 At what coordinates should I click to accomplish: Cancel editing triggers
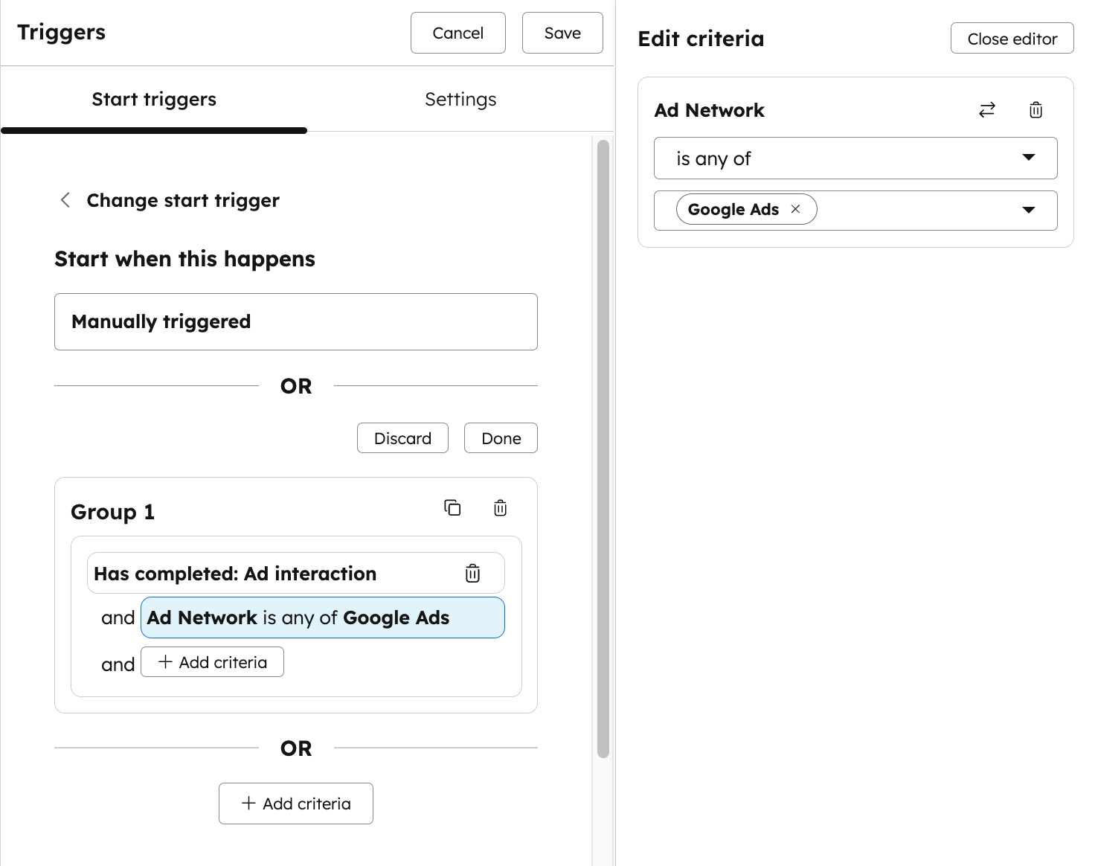(x=457, y=33)
